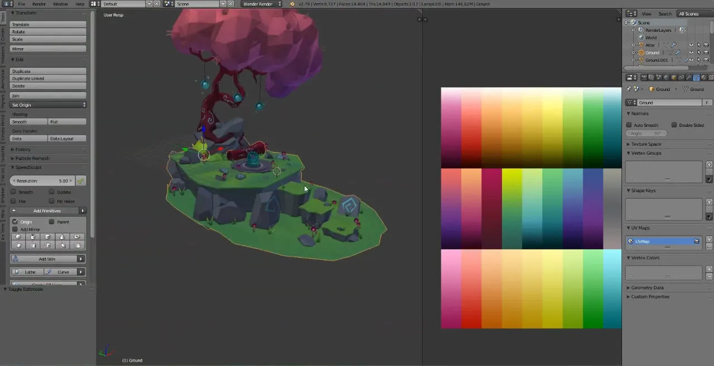
Task: Open the Modifiers properties tab
Action: click(x=688, y=77)
